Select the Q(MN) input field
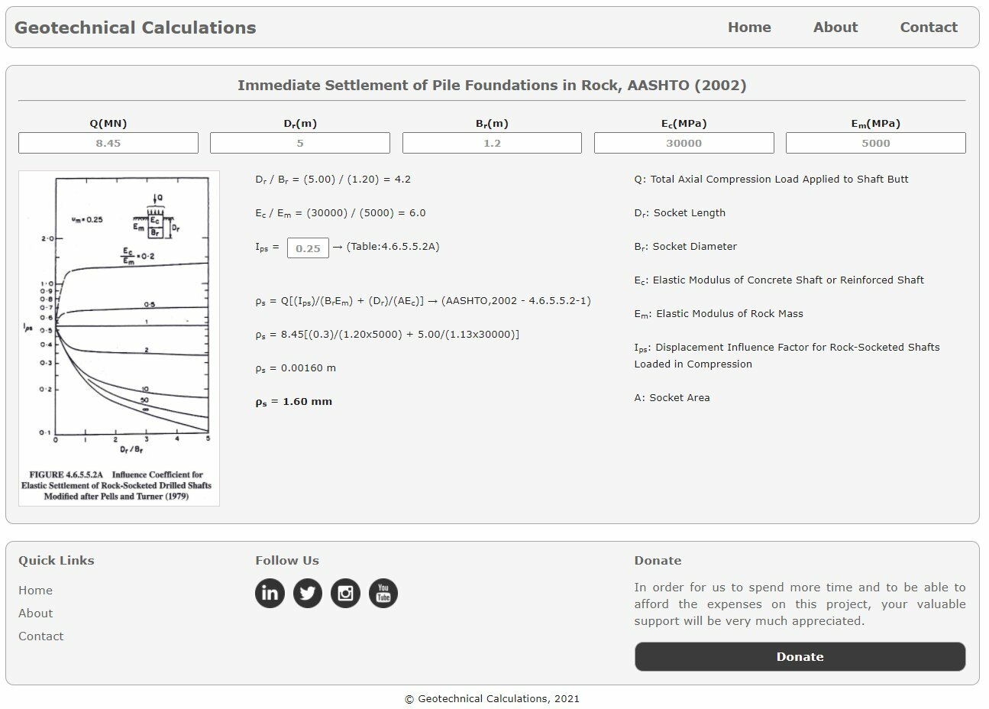Viewport: 989px width, 709px height. pyautogui.click(x=108, y=143)
